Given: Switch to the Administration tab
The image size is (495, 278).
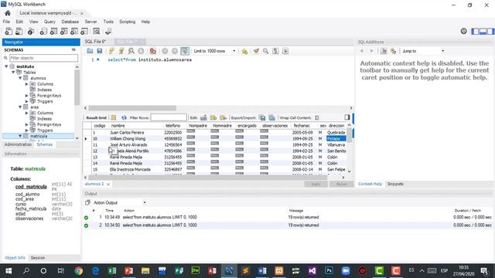Looking at the screenshot, I should (18, 144).
